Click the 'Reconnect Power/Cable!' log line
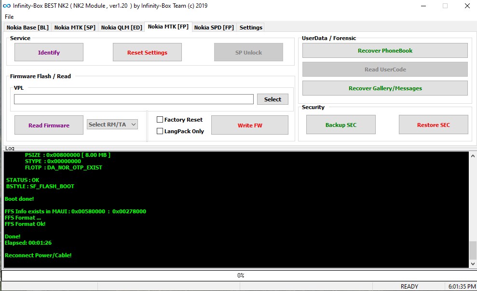The height and width of the screenshot is (291, 477). pos(38,255)
